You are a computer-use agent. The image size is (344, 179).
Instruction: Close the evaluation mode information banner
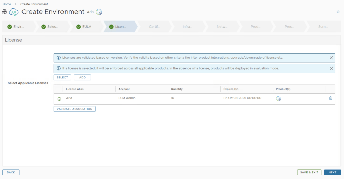point(331,68)
